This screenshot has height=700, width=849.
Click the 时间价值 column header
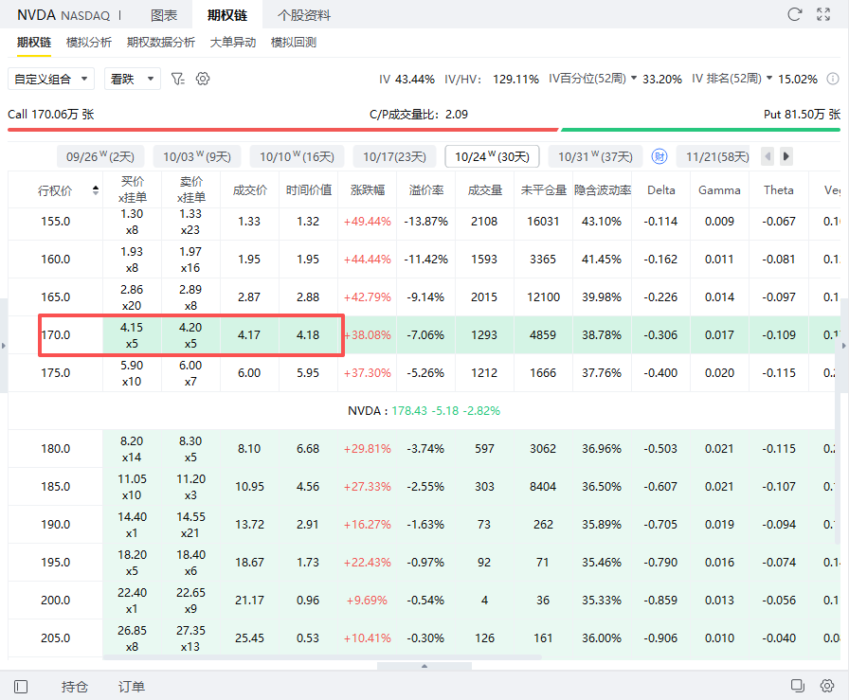point(309,190)
